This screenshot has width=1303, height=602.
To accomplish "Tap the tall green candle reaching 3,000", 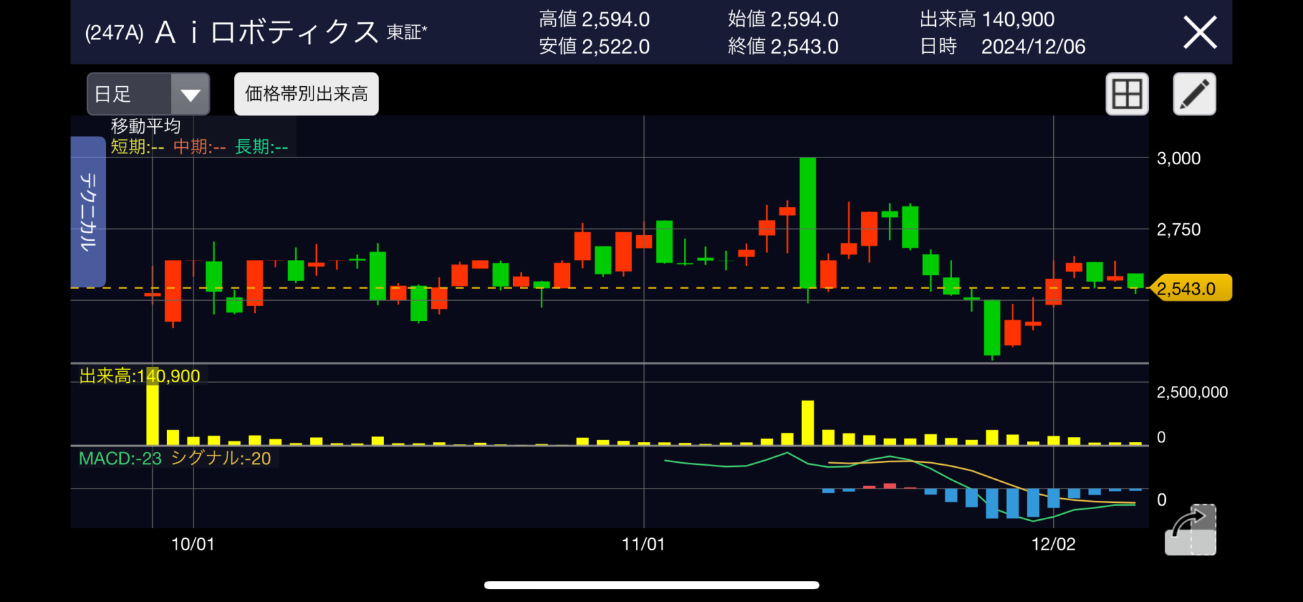I will [x=808, y=223].
